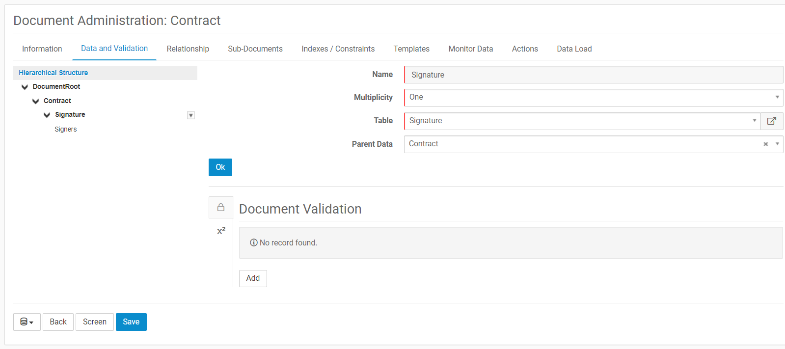Go to the Monitor Data tab
Image resolution: width=785 pixels, height=349 pixels.
tap(470, 49)
